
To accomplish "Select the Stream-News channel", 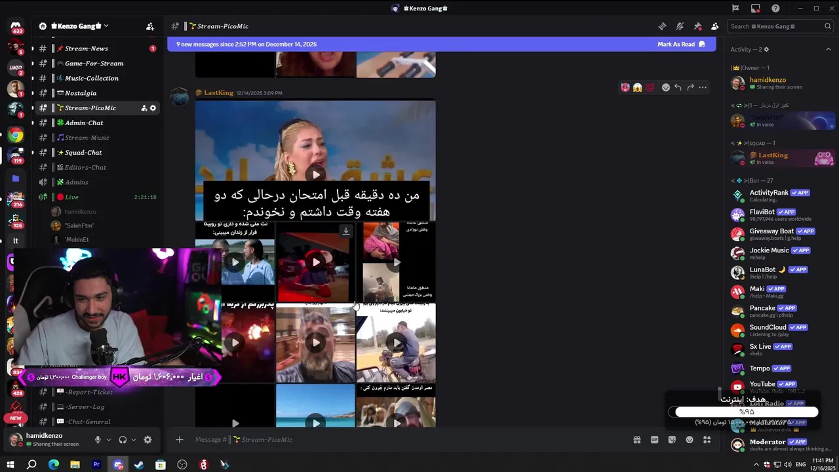I will coord(97,49).
